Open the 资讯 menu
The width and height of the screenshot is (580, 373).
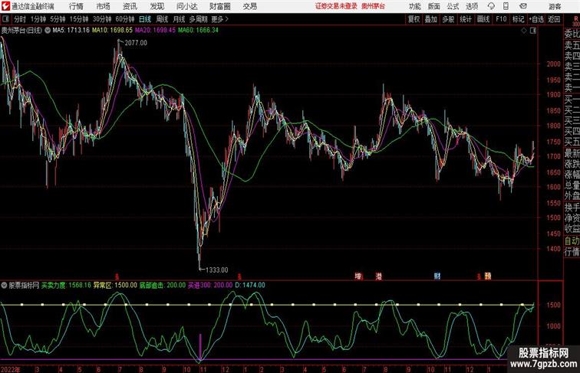point(130,6)
